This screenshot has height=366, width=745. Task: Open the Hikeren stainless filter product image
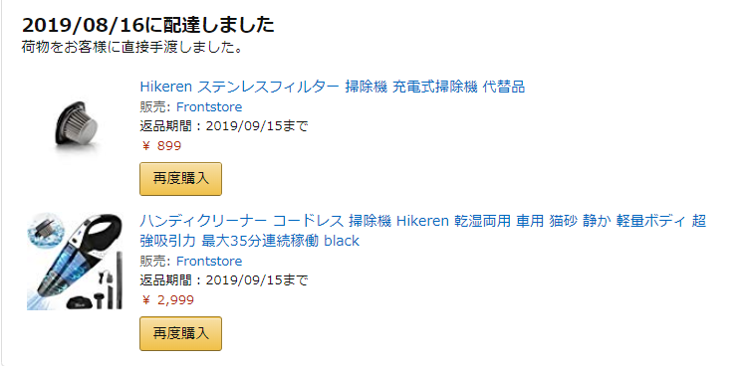pos(77,125)
